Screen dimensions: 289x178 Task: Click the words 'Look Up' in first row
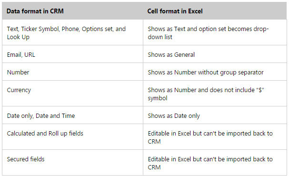pos(18,37)
